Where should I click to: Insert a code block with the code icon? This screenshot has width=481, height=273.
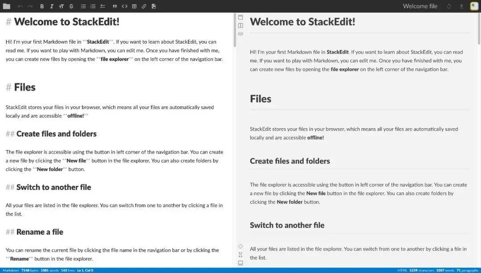(x=124, y=6)
